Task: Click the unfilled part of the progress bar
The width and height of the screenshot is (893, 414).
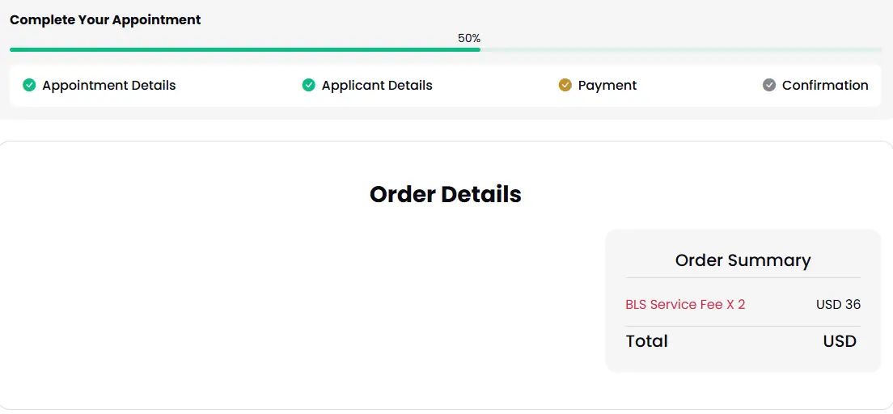Action: coord(681,49)
